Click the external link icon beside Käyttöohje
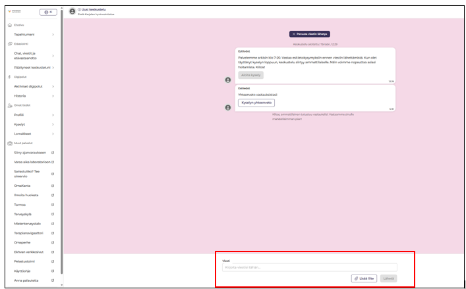Viewport: 466px width, 289px height. tap(53, 271)
